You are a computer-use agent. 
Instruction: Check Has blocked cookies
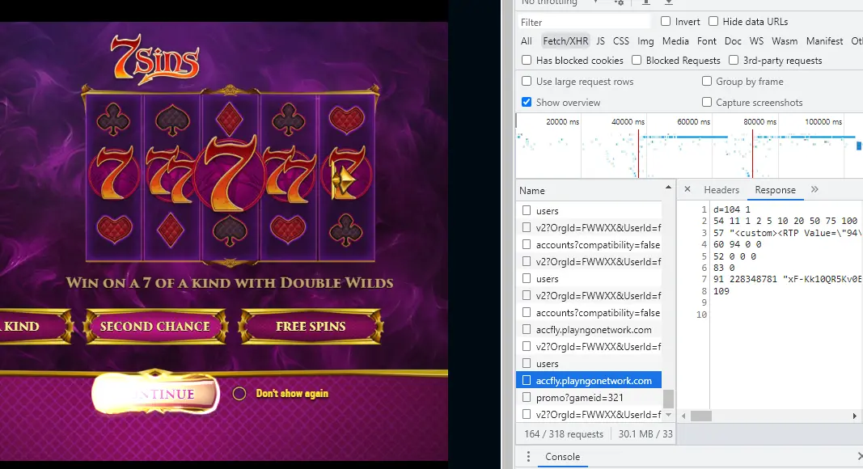(x=527, y=60)
